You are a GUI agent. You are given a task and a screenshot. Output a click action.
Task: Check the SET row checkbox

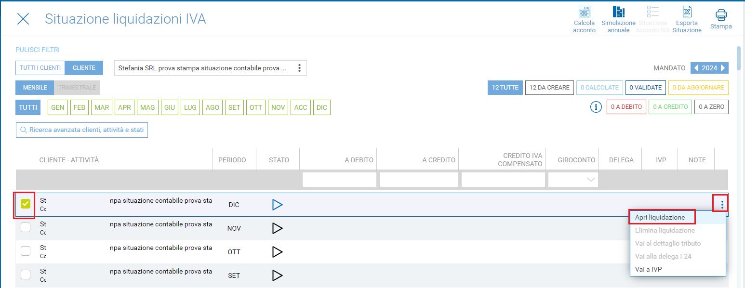click(26, 275)
